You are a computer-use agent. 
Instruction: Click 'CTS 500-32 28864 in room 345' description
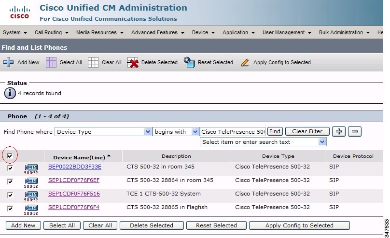(x=170, y=180)
